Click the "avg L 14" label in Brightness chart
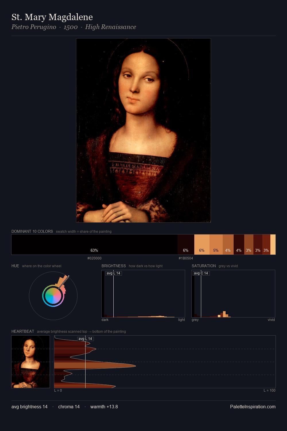This screenshot has width=287, height=431. 113,273
